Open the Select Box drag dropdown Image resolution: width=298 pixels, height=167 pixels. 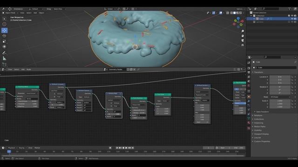[x=60, y=9]
